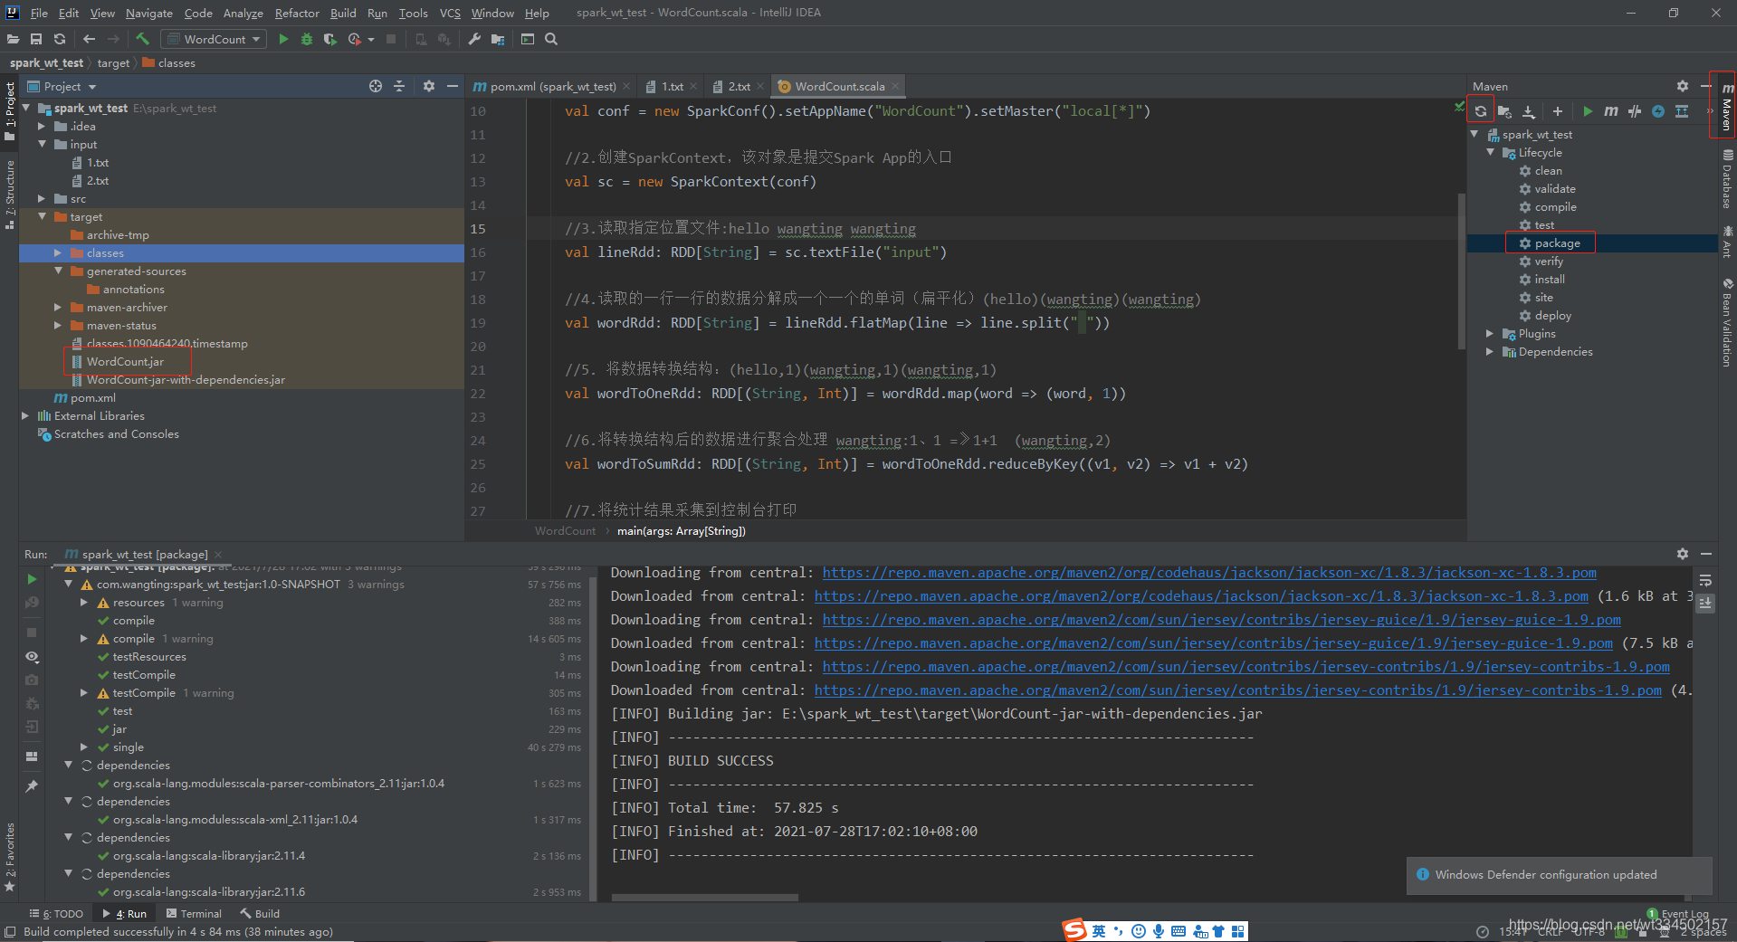The height and width of the screenshot is (942, 1737).
Task: Expand the src folder
Action: [42, 199]
